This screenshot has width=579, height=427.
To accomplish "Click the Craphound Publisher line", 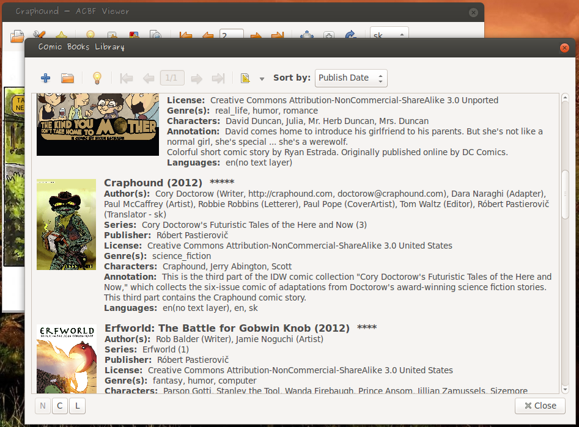I will click(166, 235).
